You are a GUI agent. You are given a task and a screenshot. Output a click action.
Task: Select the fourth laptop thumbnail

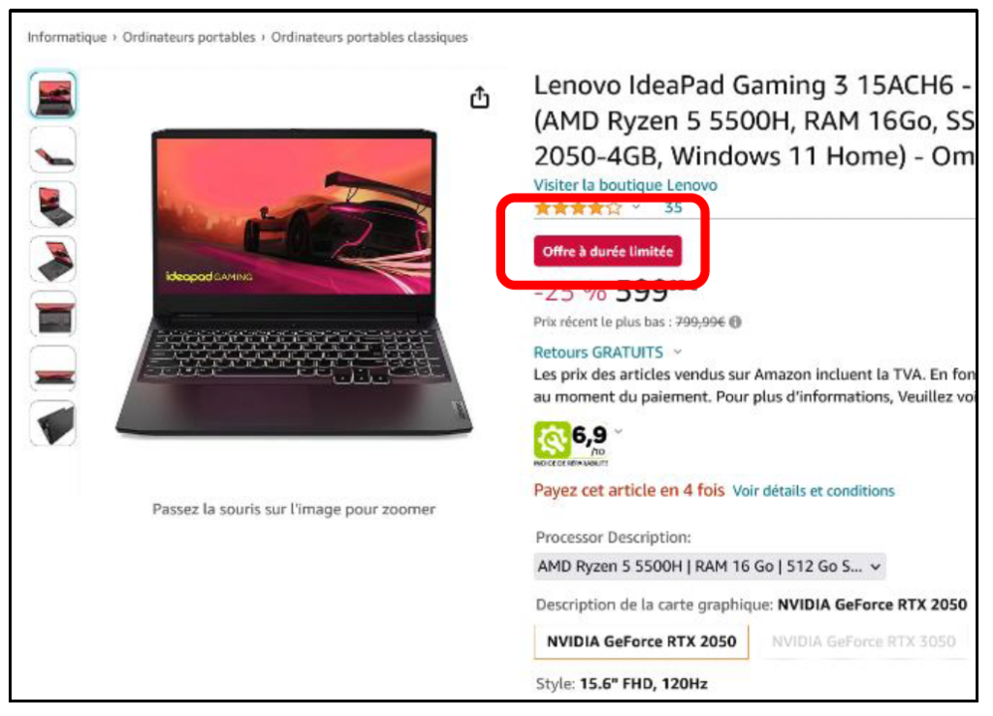pos(53,260)
